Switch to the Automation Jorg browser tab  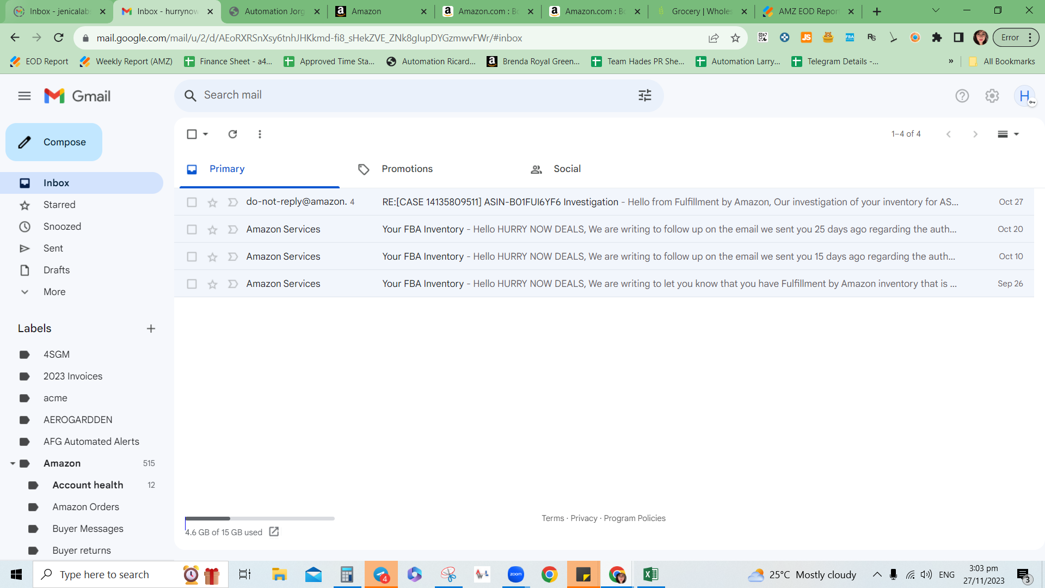tap(275, 11)
